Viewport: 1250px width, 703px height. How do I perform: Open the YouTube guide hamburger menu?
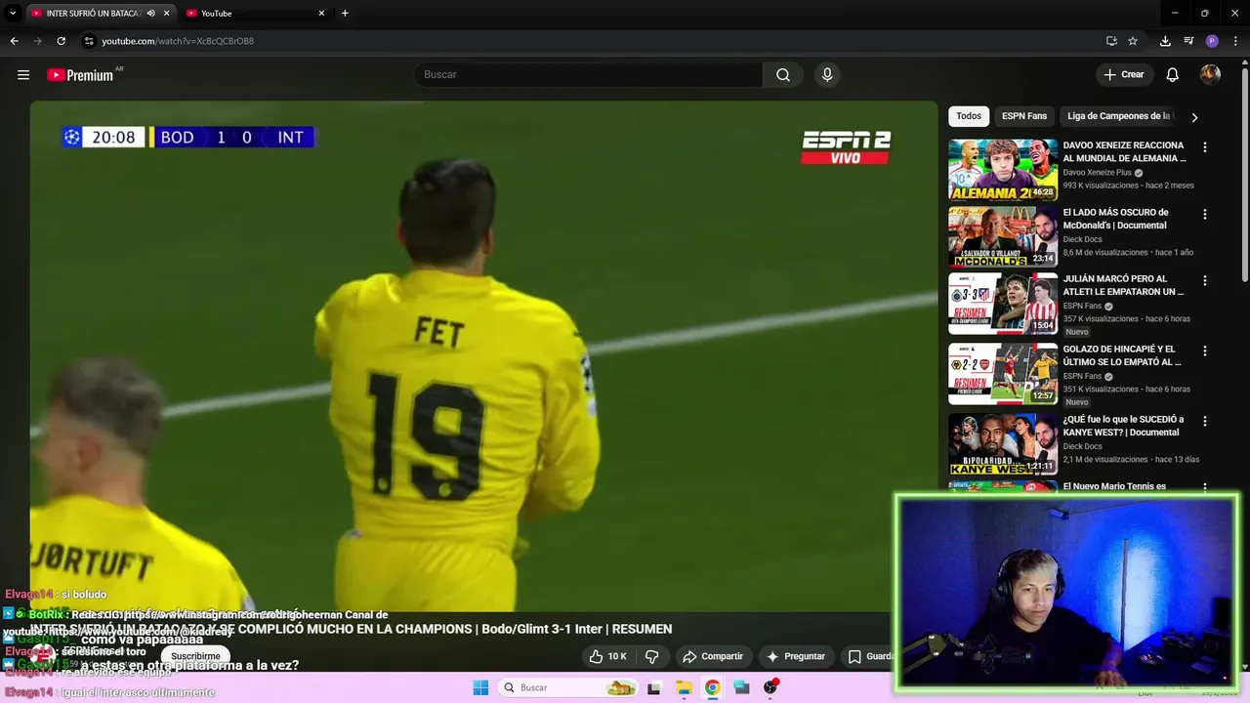click(23, 75)
